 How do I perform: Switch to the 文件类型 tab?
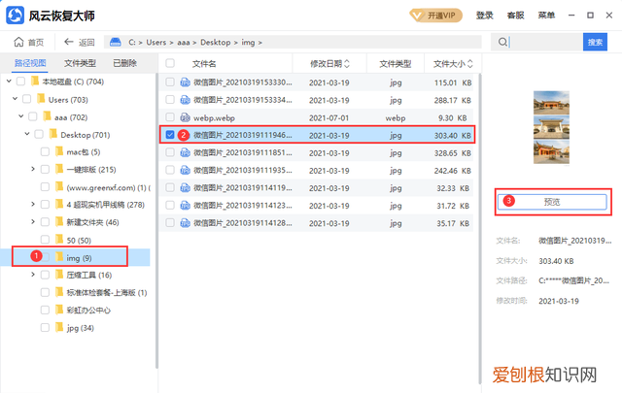click(80, 63)
